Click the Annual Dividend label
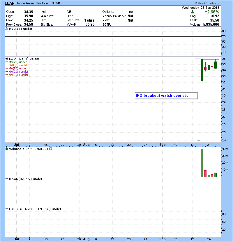This screenshot has height=242, width=233. click(114, 16)
